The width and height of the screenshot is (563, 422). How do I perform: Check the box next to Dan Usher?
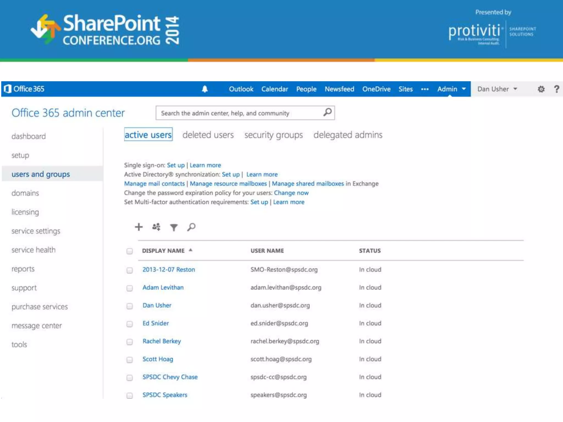(x=129, y=306)
